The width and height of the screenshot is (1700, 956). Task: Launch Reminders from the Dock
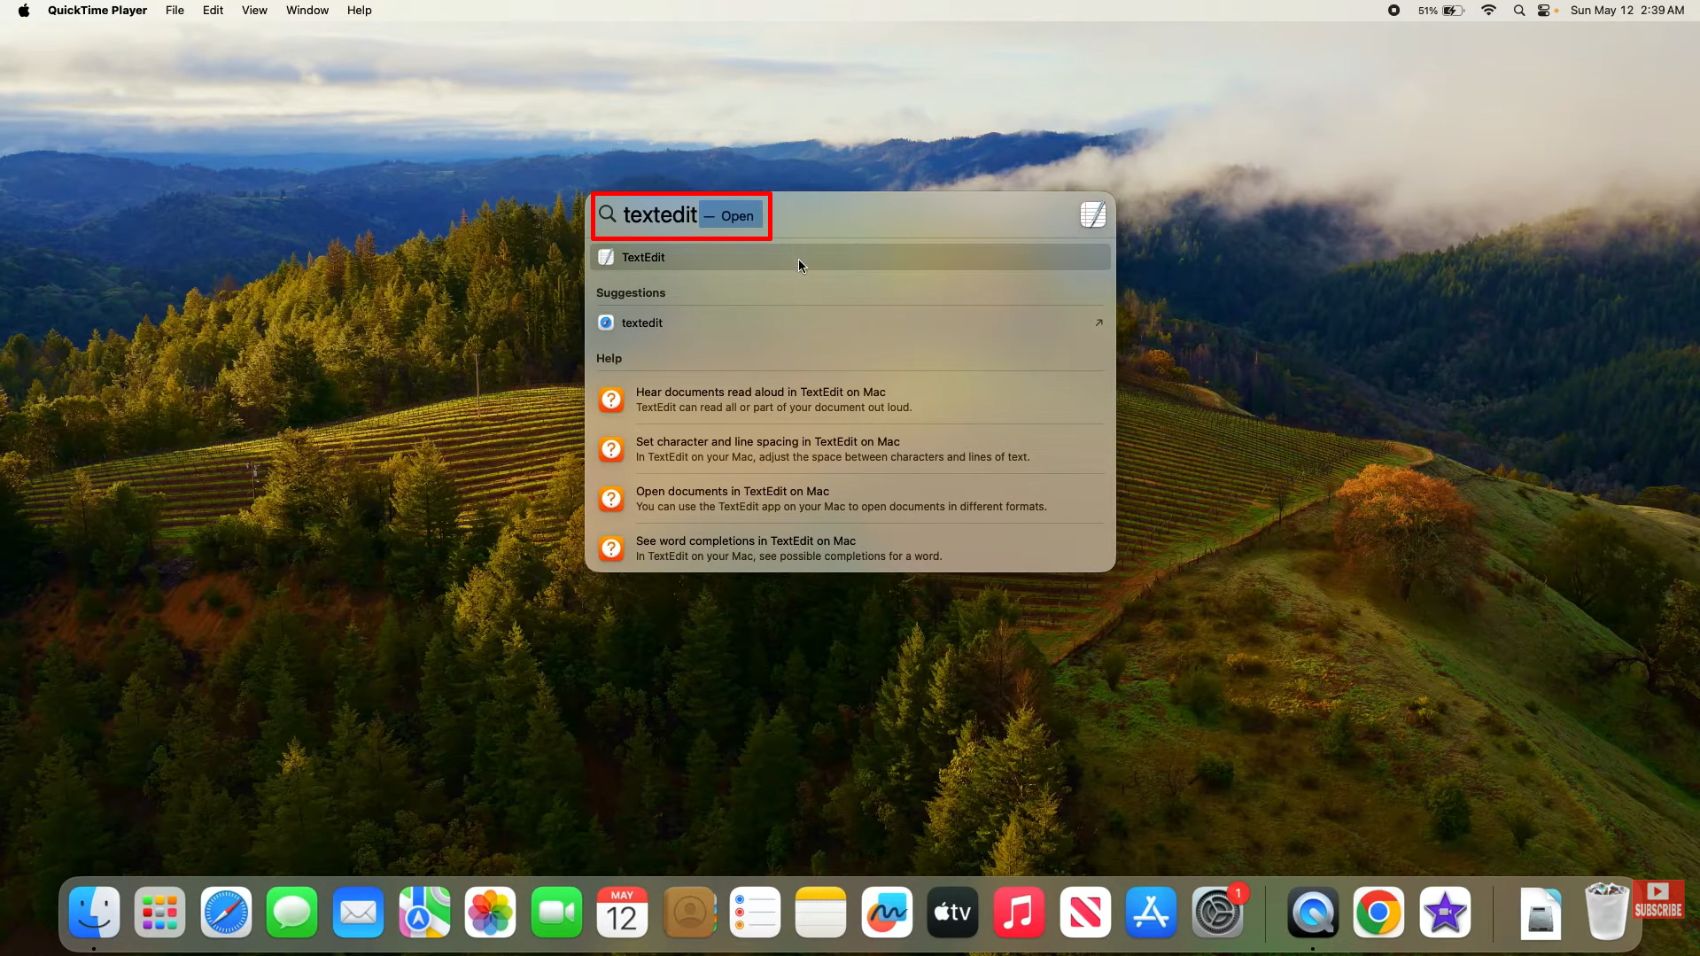coord(755,913)
